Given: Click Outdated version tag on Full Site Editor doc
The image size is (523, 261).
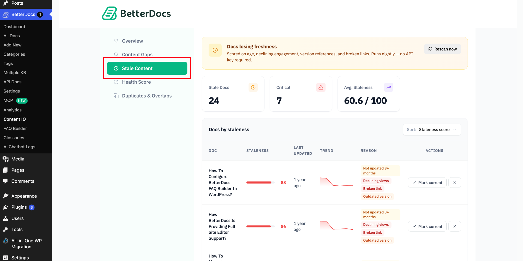Looking at the screenshot, I should pyautogui.click(x=377, y=240).
